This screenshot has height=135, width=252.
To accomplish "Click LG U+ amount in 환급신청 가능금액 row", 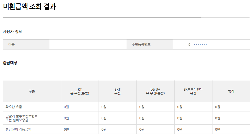I will click(142, 130).
